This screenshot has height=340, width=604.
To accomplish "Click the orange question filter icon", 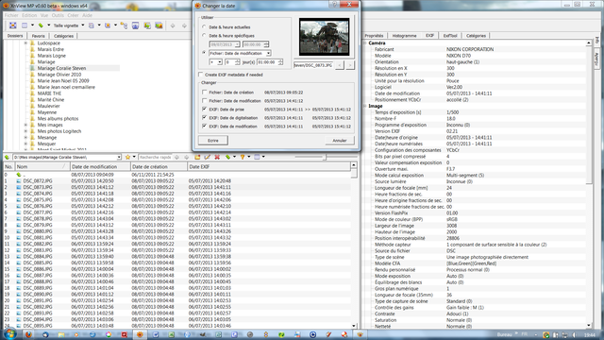I will coord(243,158).
